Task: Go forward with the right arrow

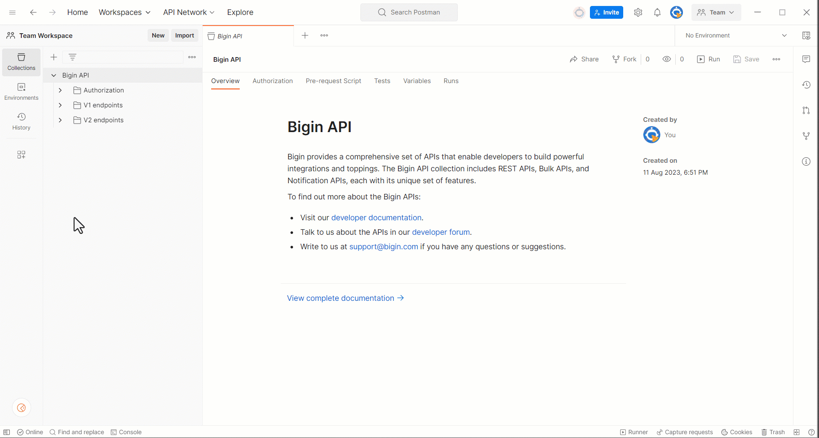Action: 52,12
